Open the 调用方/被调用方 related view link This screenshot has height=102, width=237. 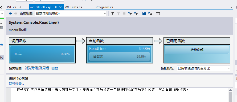coord(37,68)
